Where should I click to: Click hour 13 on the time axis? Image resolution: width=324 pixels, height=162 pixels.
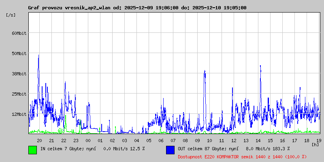pyautogui.click(x=246, y=141)
